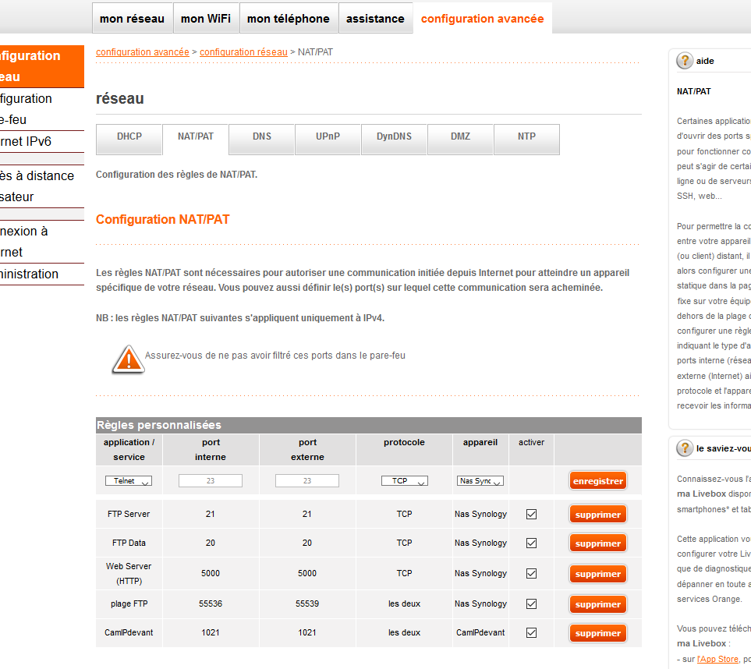Follow the 'configuration réseau' breadcrumb link
The image size is (751, 669).
coord(243,52)
